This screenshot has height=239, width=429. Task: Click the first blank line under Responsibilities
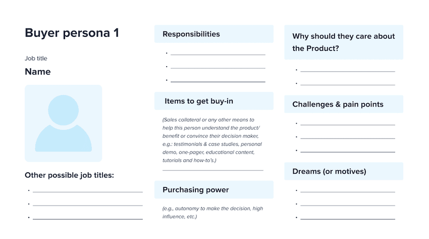coord(218,53)
